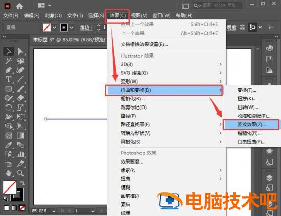Open the 视图(V) menu

click(139, 16)
